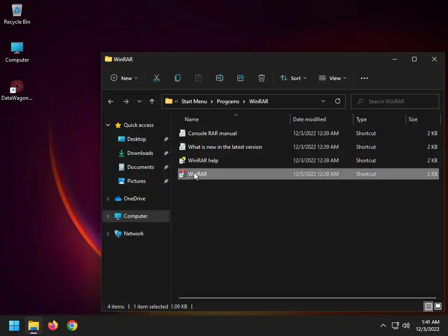Expand the Computer tree node
Image resolution: width=448 pixels, height=336 pixels.
(x=108, y=216)
